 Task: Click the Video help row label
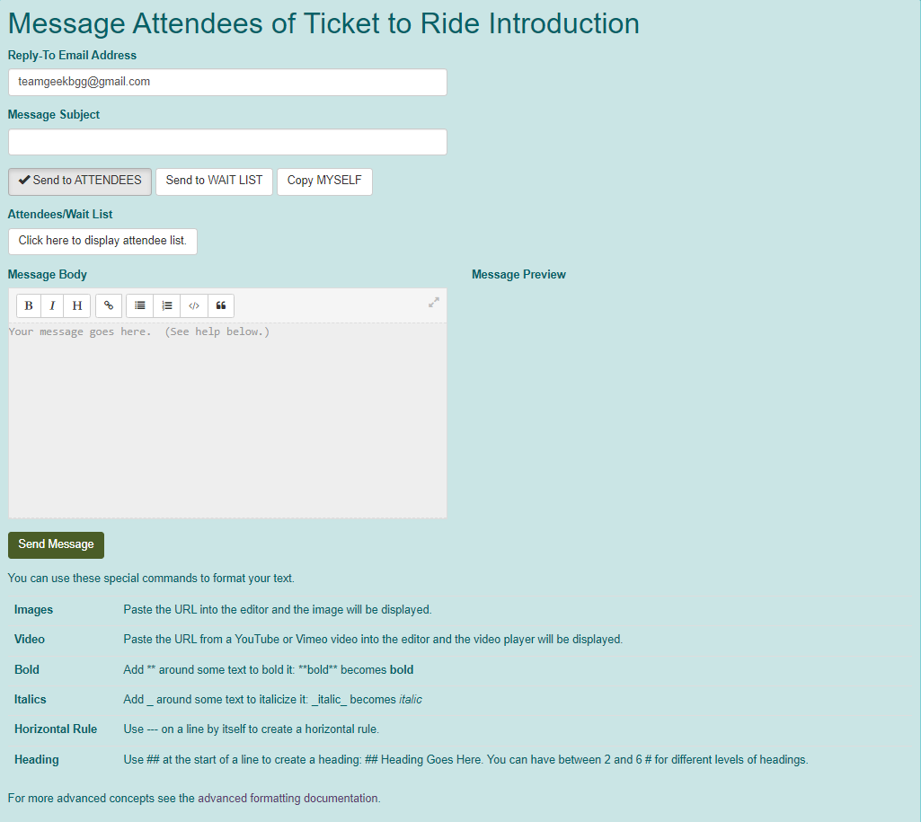pos(30,640)
